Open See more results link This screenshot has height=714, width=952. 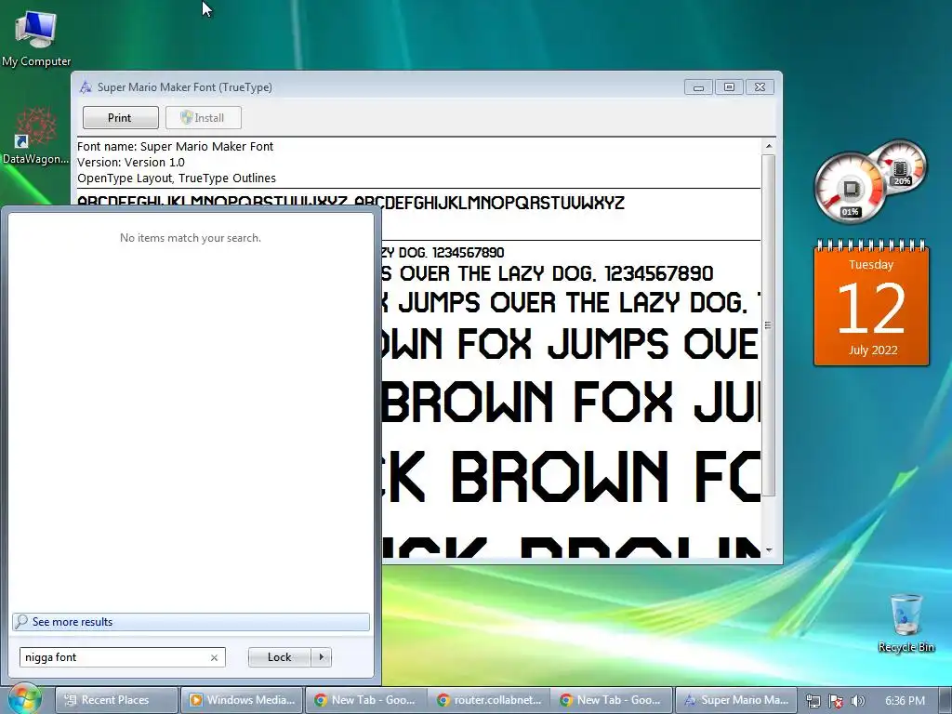(191, 622)
